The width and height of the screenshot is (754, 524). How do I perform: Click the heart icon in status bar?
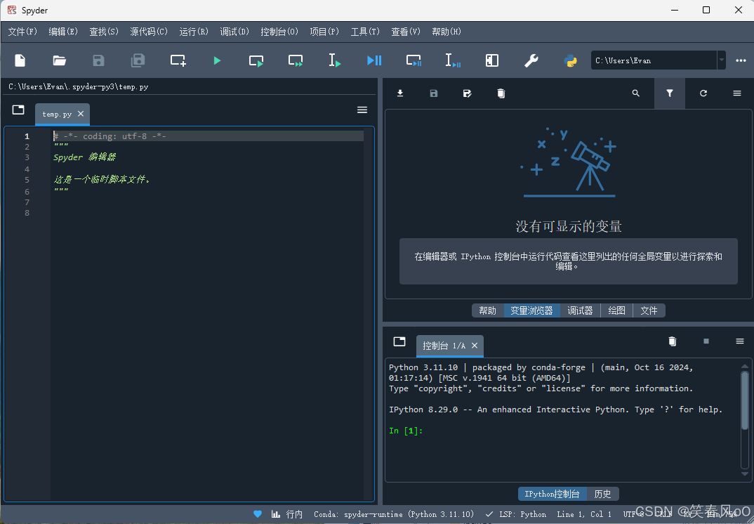coord(258,514)
